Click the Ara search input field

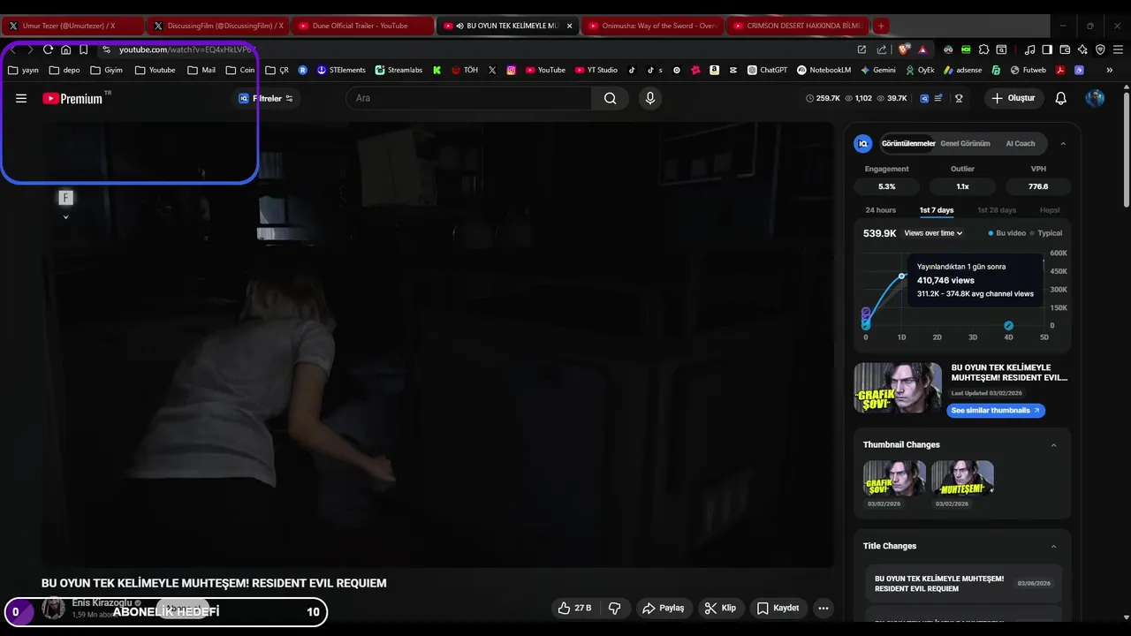click(469, 98)
